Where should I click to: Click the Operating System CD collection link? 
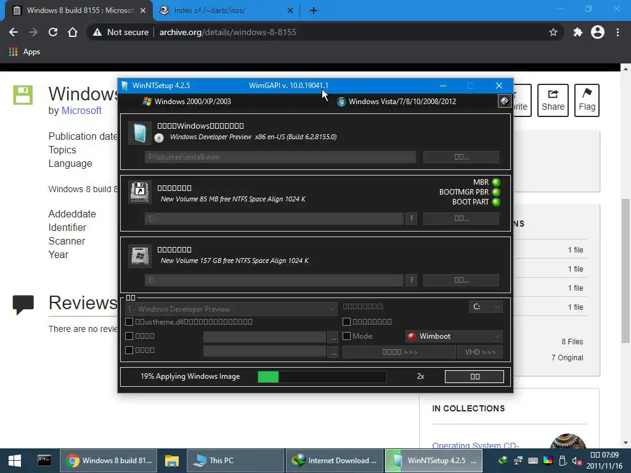coord(475,445)
